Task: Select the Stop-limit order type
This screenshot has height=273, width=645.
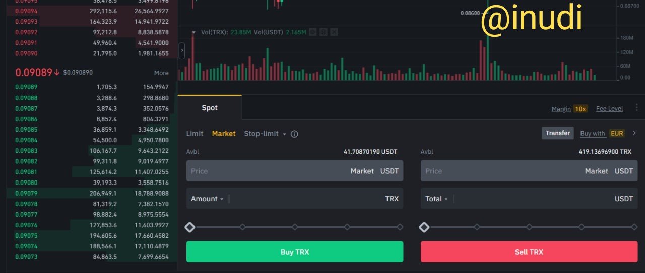Action: [x=261, y=134]
